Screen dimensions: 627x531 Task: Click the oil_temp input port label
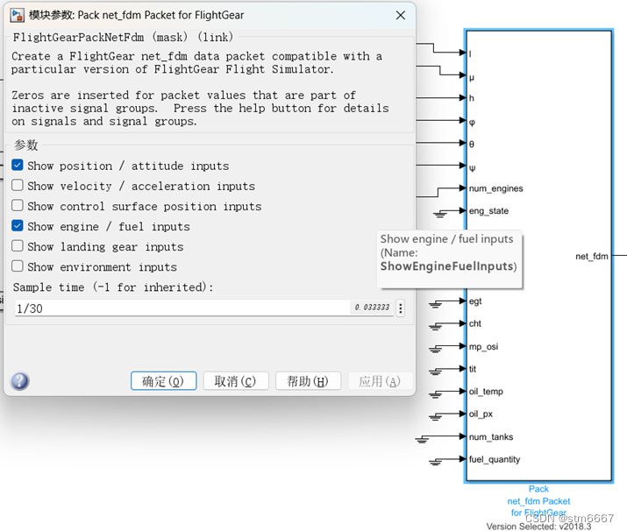486,392
